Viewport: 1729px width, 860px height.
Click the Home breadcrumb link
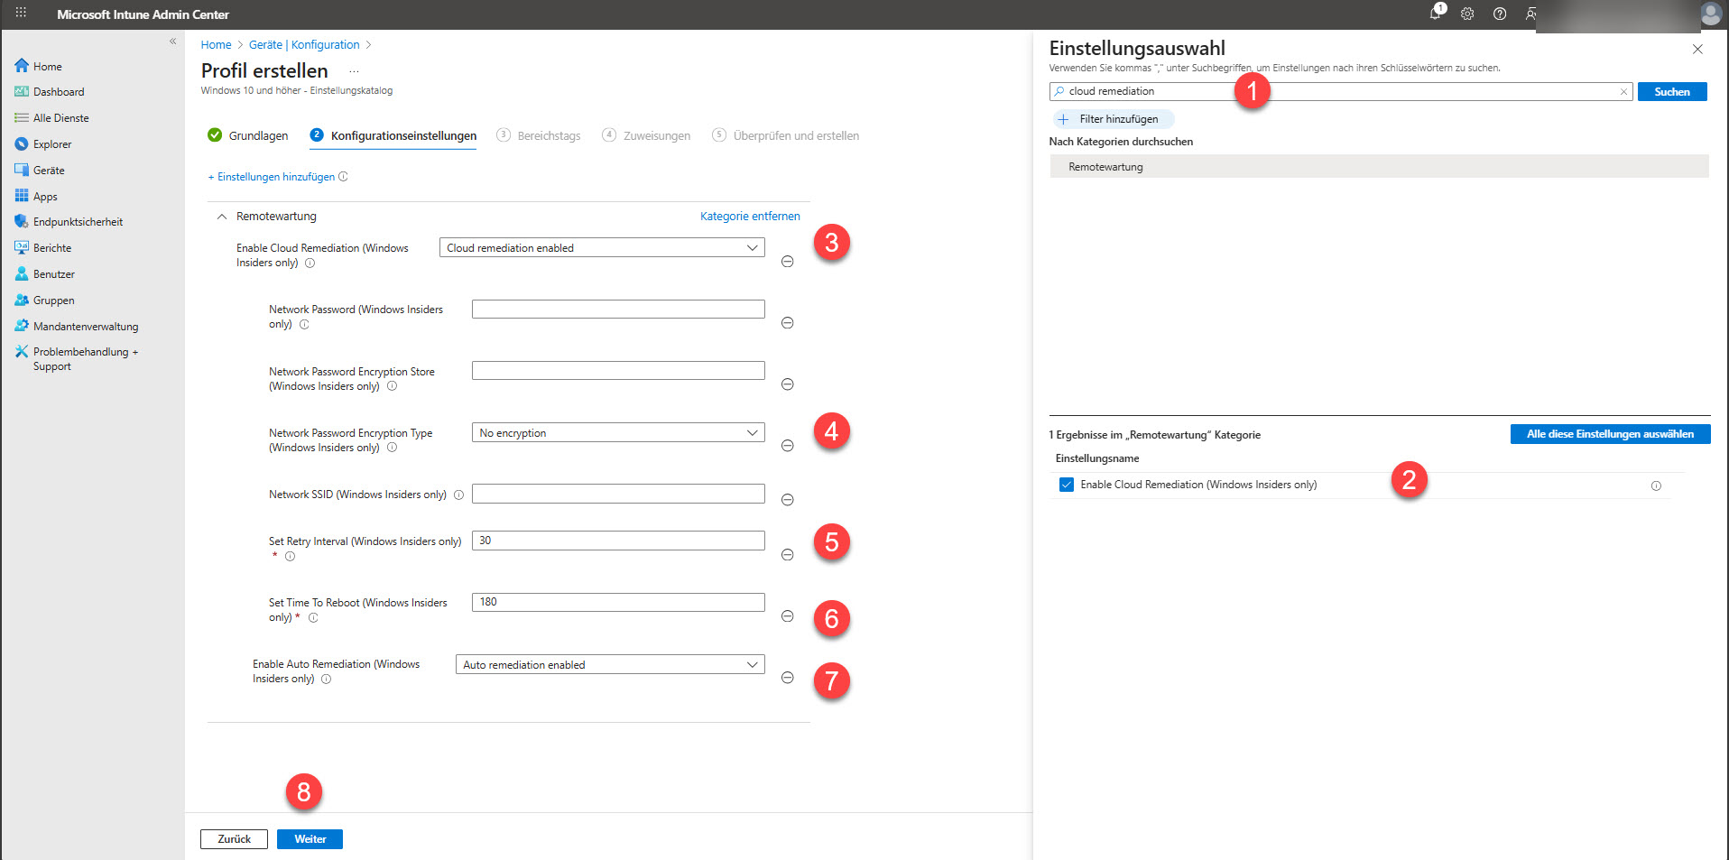216,45
